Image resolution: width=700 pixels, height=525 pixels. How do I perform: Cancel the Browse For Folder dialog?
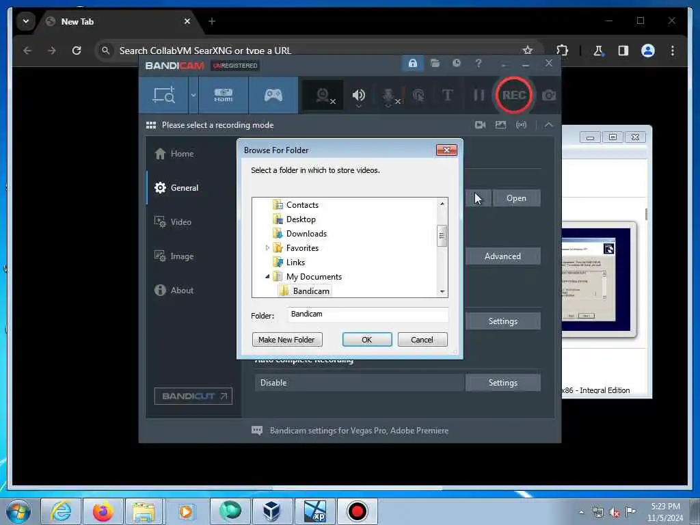(x=422, y=340)
